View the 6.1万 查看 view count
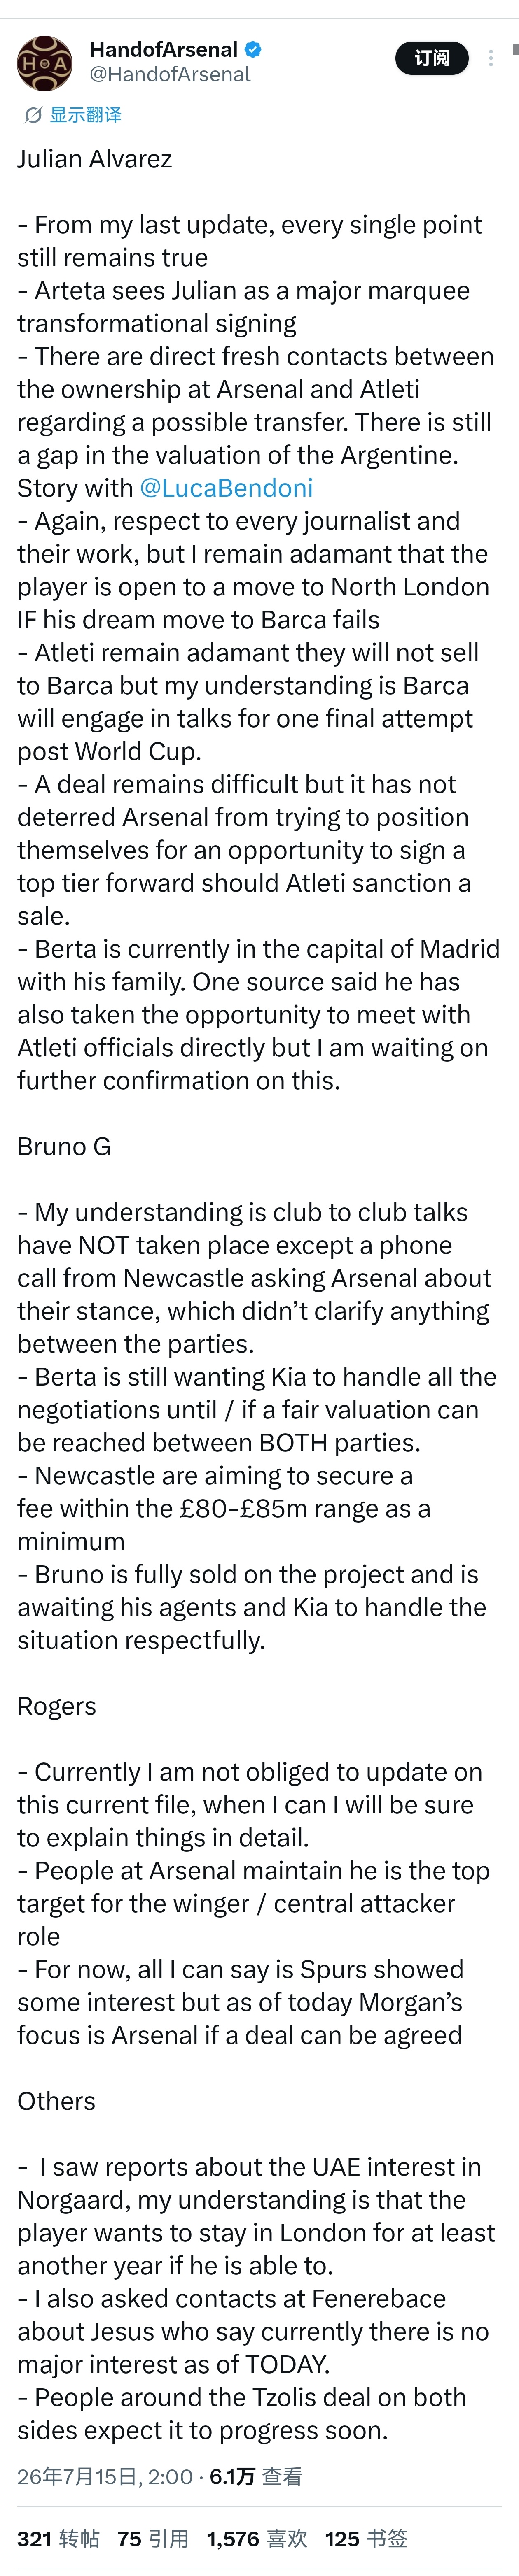This screenshot has width=519, height=2576. tap(255, 2476)
